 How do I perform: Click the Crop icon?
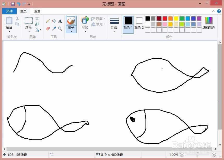(x=37, y=18)
